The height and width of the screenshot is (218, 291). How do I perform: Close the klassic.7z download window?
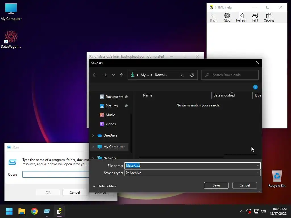tap(197, 56)
